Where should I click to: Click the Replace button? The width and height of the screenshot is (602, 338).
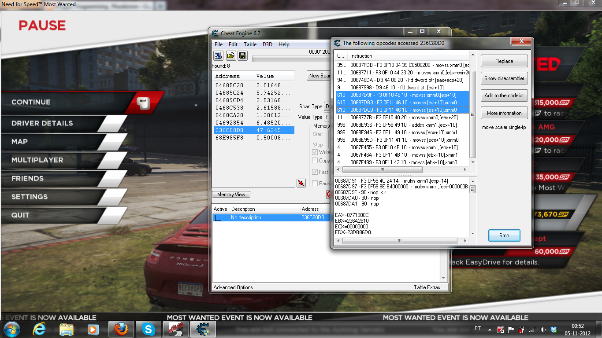(x=504, y=61)
